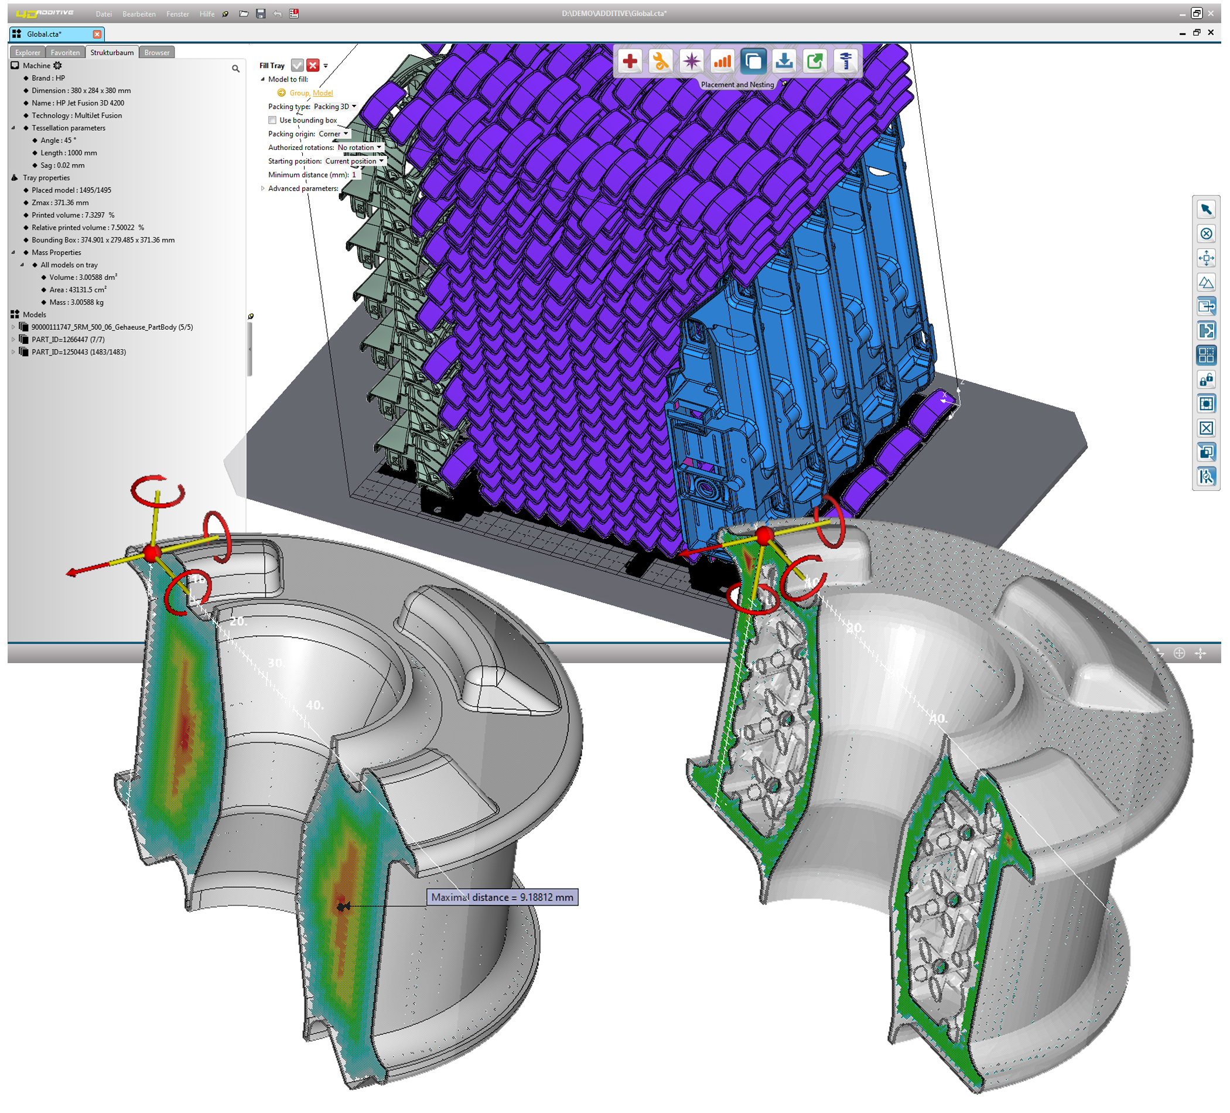The height and width of the screenshot is (1113, 1230).
Task: Select the arrow pointer tool in right toolbar
Action: coord(1206,209)
